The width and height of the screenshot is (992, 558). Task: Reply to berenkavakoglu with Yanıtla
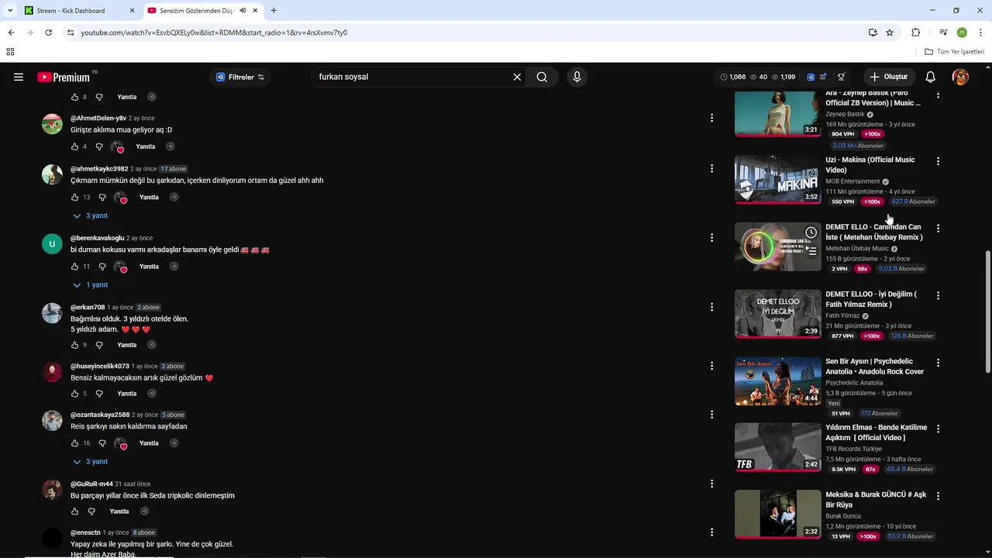point(149,267)
